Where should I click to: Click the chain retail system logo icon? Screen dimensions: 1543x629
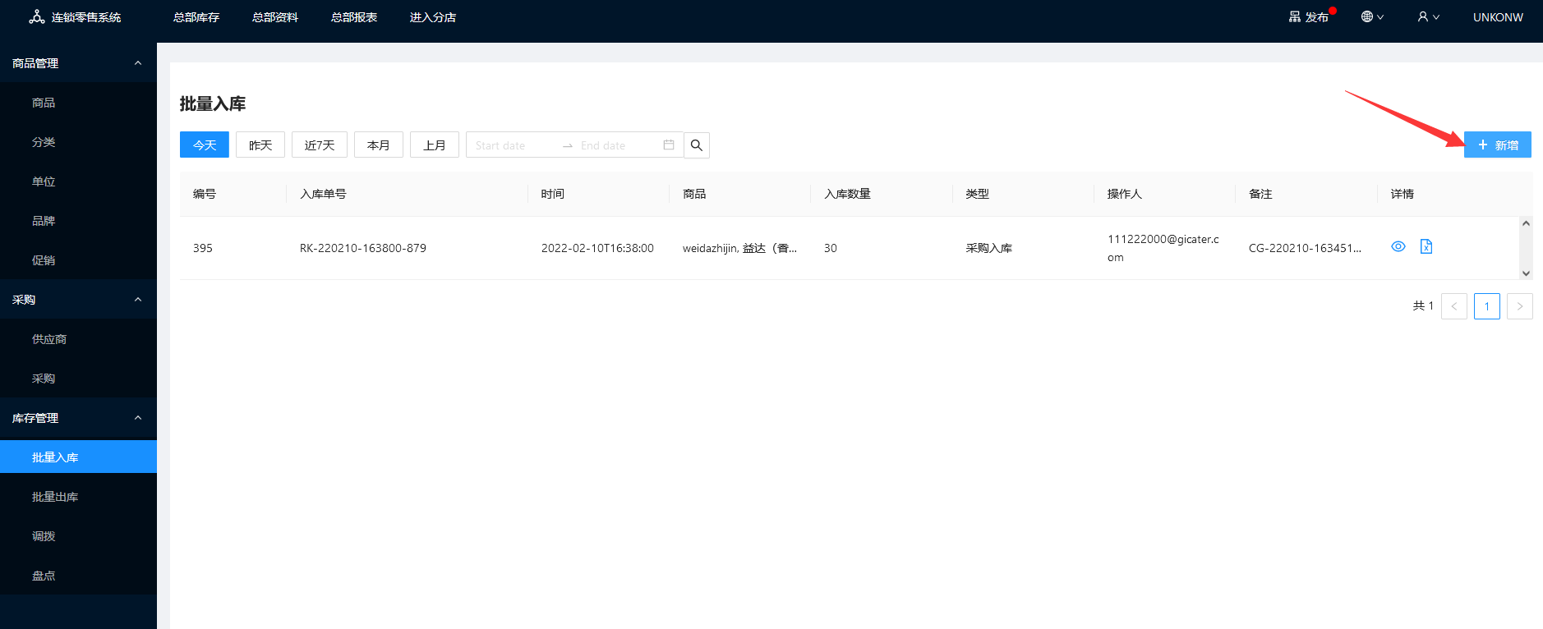point(37,16)
